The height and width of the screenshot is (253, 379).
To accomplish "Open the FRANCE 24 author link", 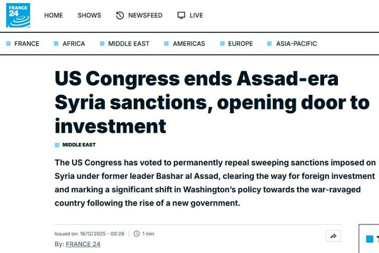I will [83, 244].
